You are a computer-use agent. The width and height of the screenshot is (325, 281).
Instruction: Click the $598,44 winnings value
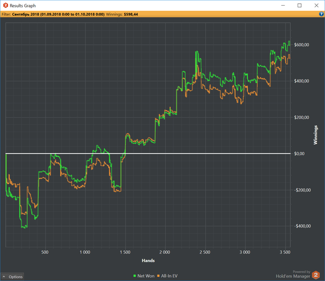coord(131,14)
